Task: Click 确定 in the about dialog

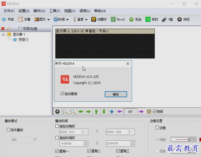Action: coord(116,94)
